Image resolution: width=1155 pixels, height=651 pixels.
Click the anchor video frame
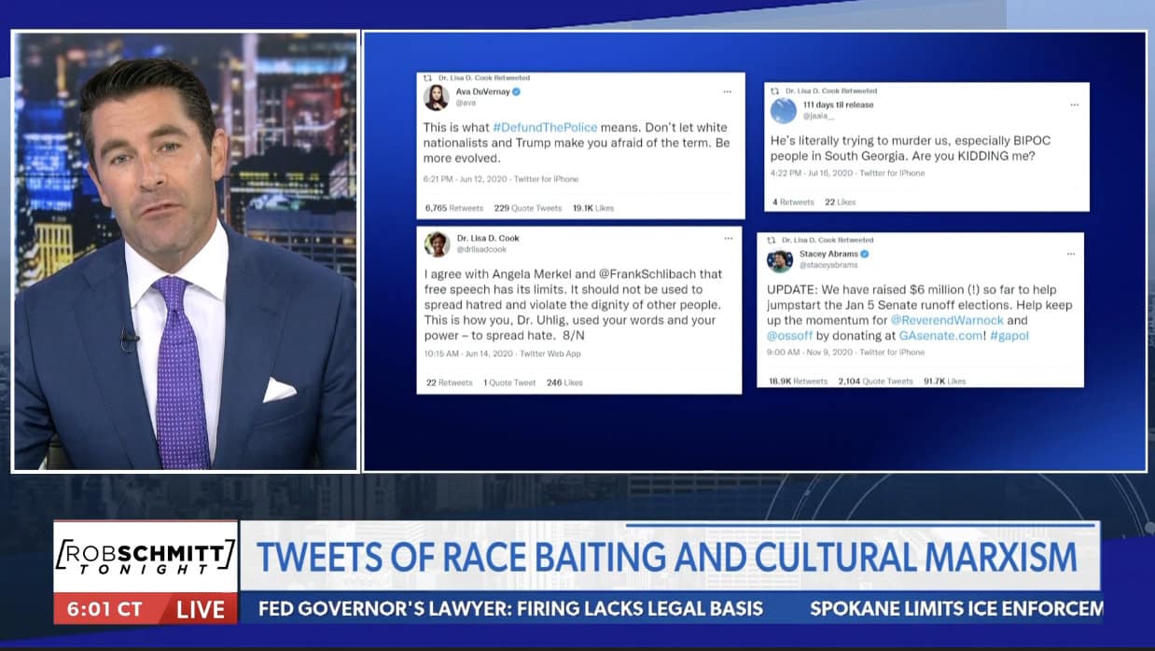tap(186, 252)
